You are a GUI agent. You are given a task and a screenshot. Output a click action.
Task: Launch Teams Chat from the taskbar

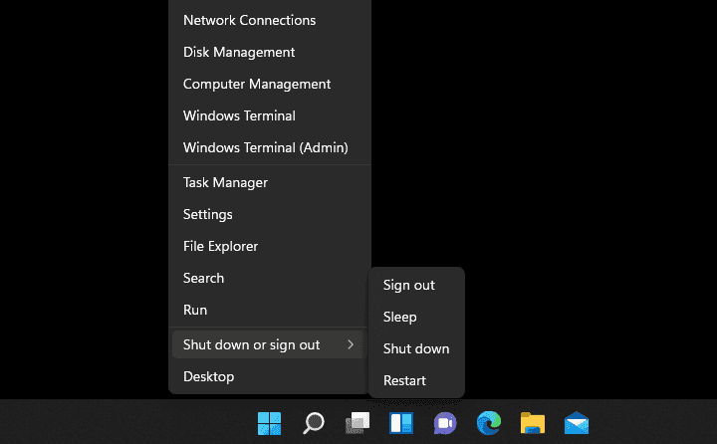tap(445, 423)
